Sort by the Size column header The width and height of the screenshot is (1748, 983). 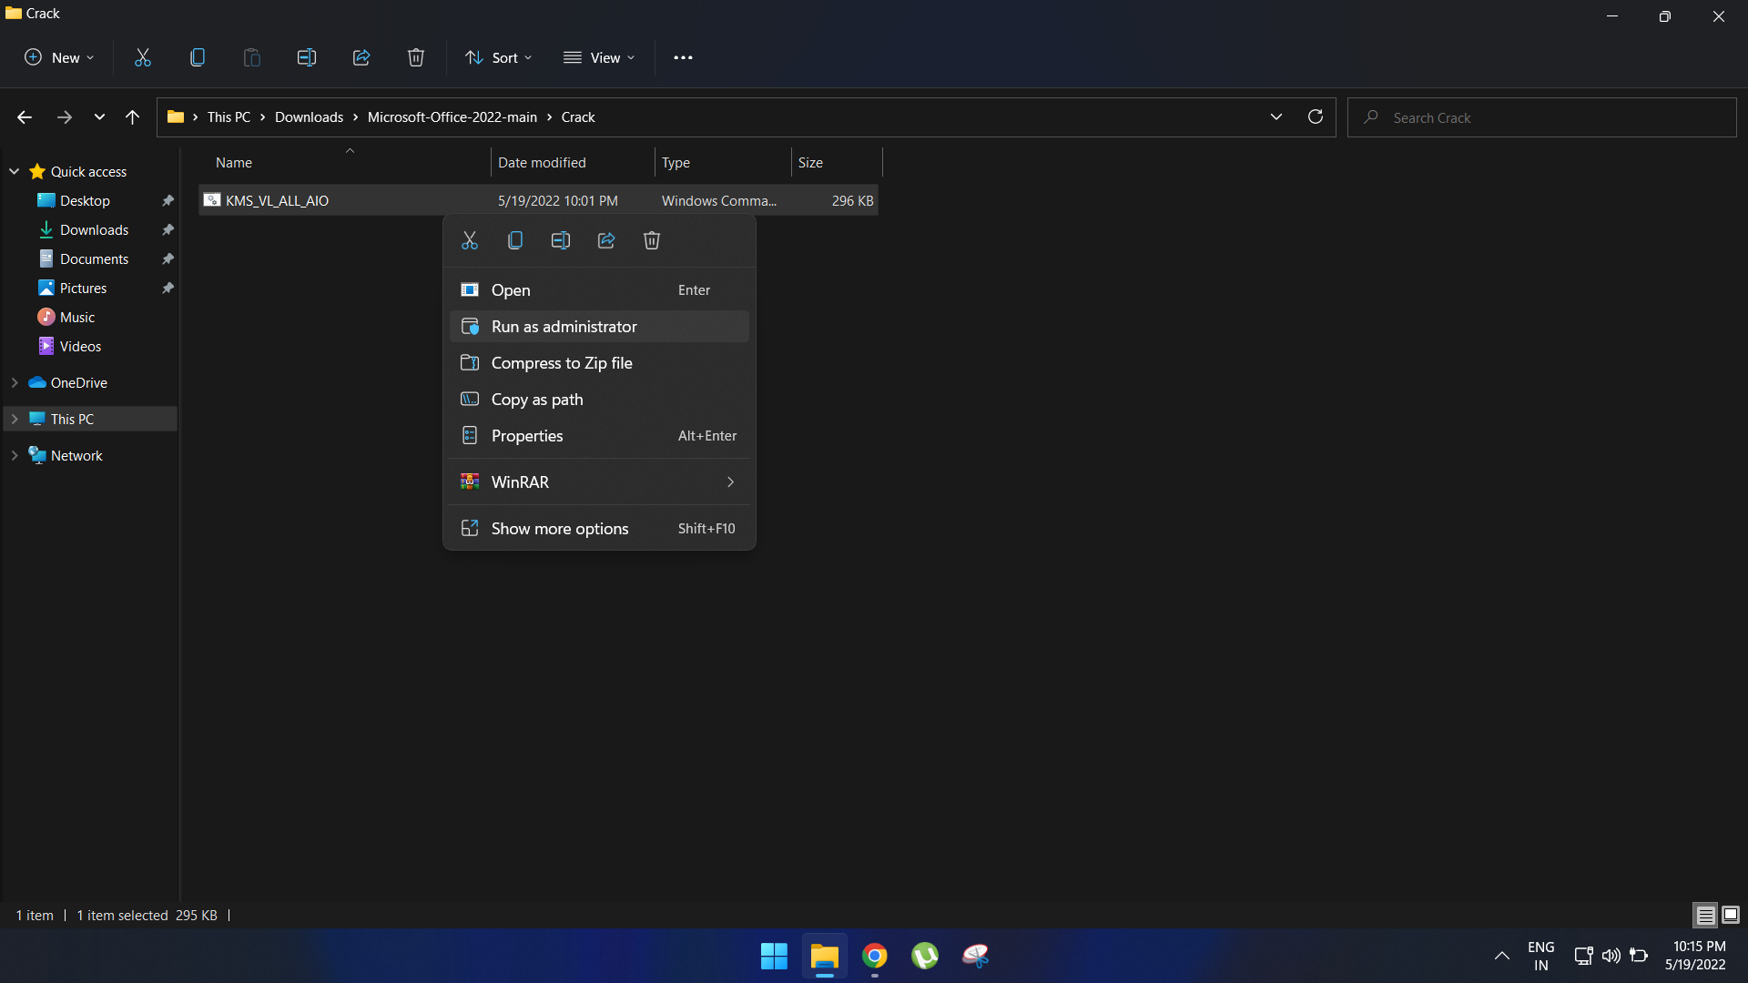coord(837,162)
